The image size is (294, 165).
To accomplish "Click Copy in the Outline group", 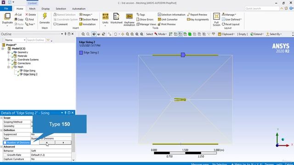I will coord(19,19).
